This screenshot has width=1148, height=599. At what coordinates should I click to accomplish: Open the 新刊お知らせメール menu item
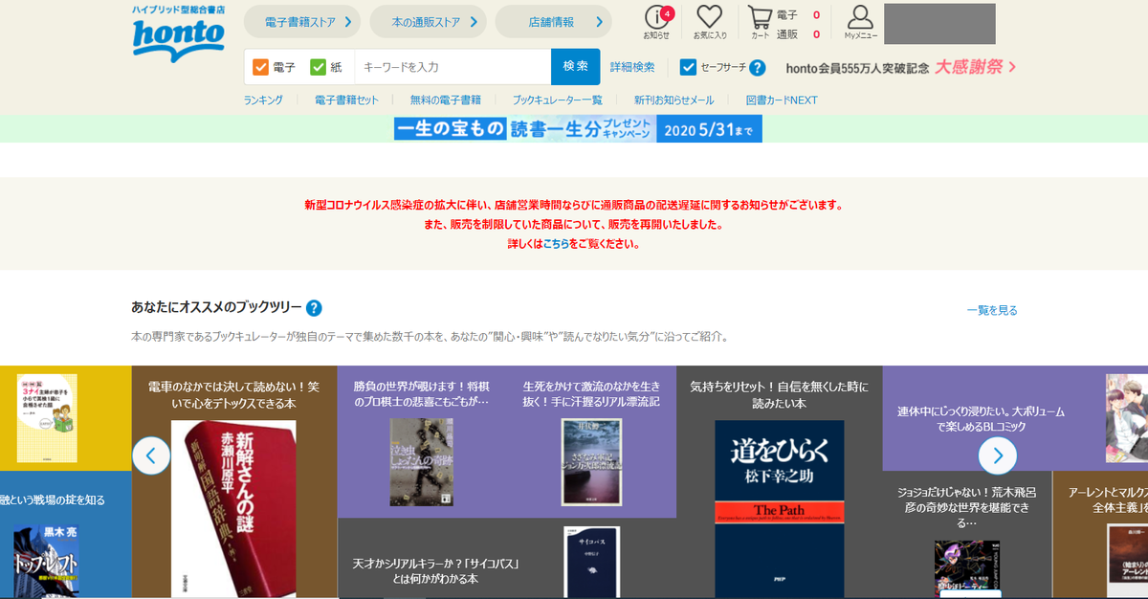coord(673,100)
